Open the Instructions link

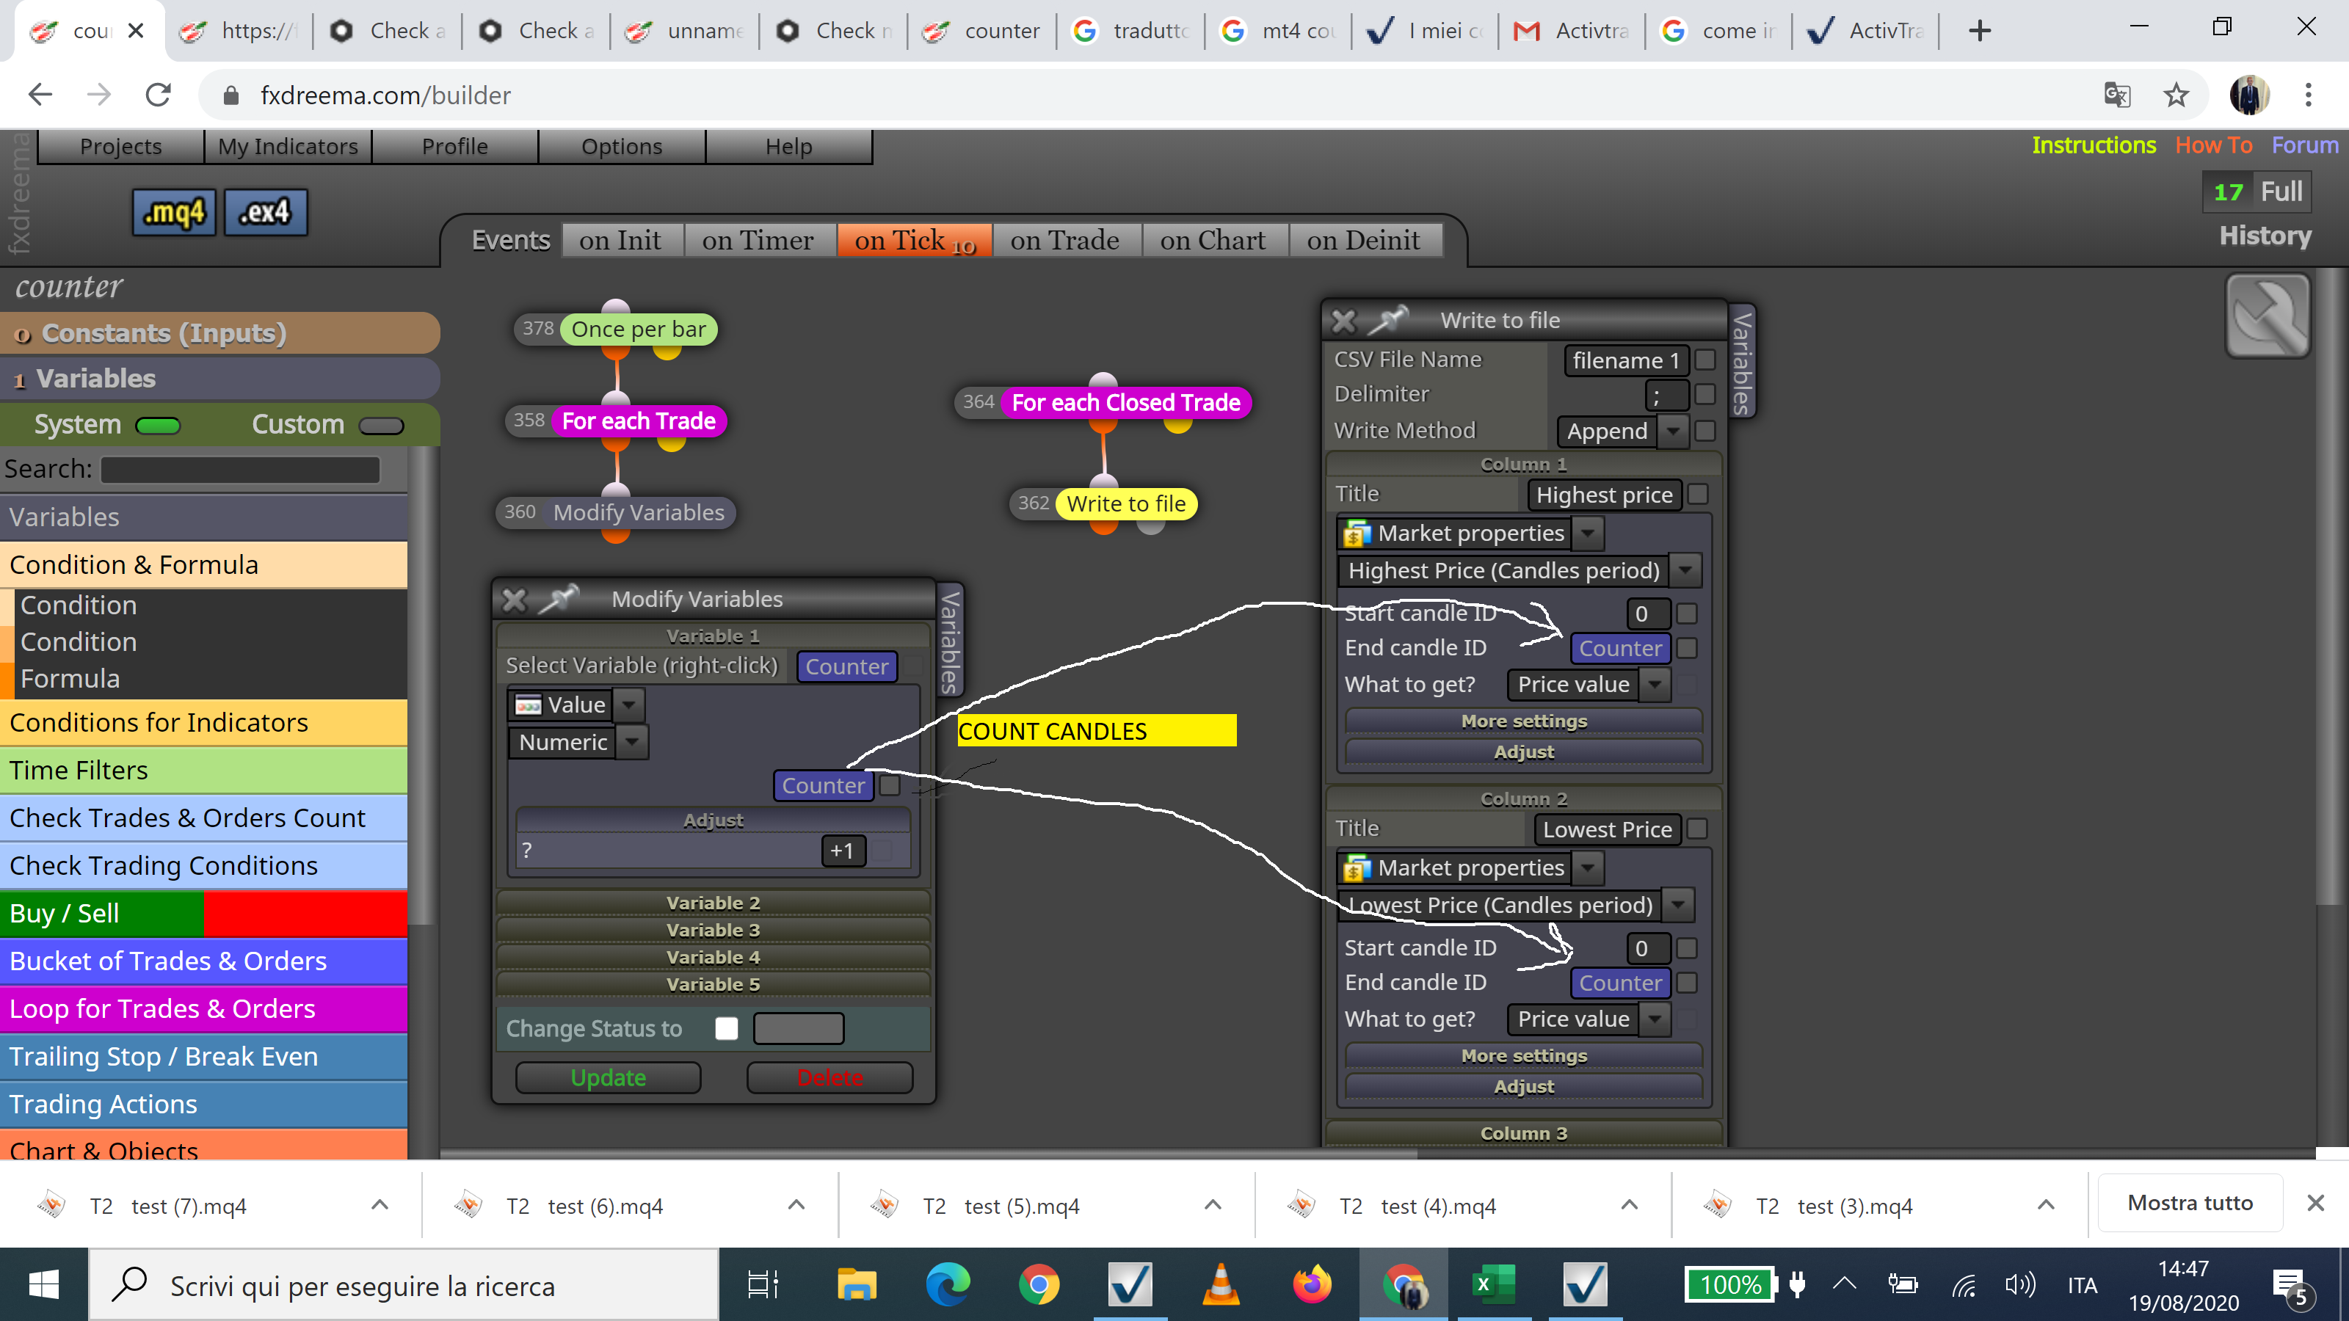2094,145
